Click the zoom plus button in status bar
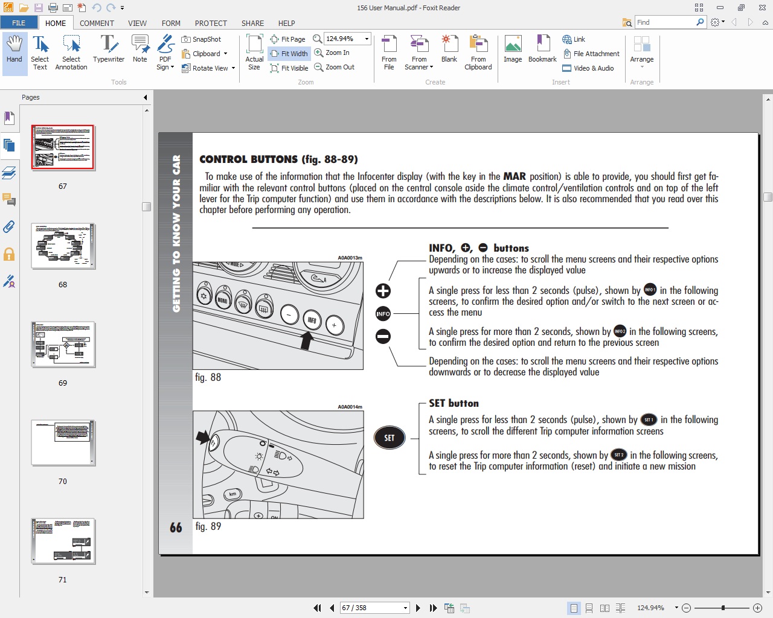 click(758, 608)
